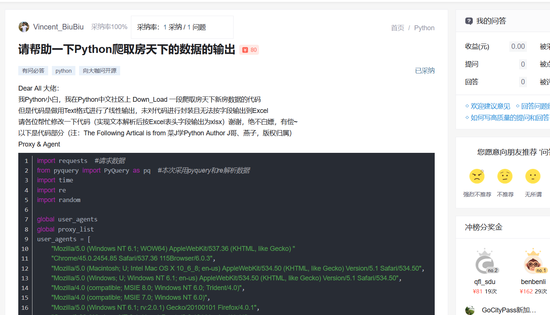Viewport: 550px width, 315px height.
Task: Click the question title about 房天下 data
Action: pos(126,49)
